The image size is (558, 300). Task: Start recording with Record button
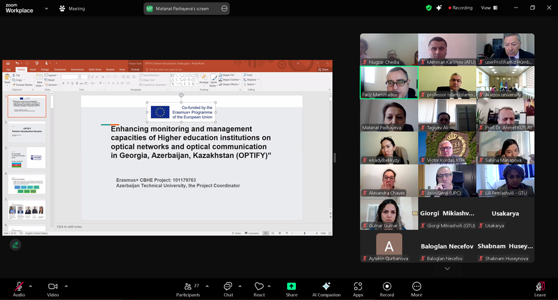pyautogui.click(x=387, y=289)
